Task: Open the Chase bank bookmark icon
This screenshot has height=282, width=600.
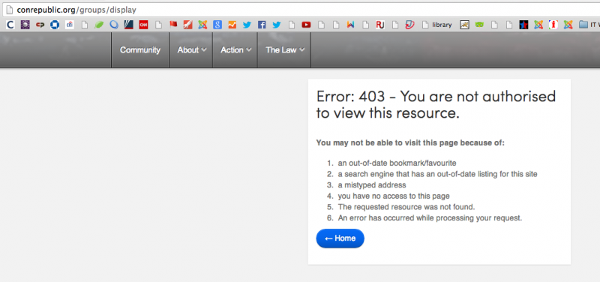Action: tap(55, 25)
